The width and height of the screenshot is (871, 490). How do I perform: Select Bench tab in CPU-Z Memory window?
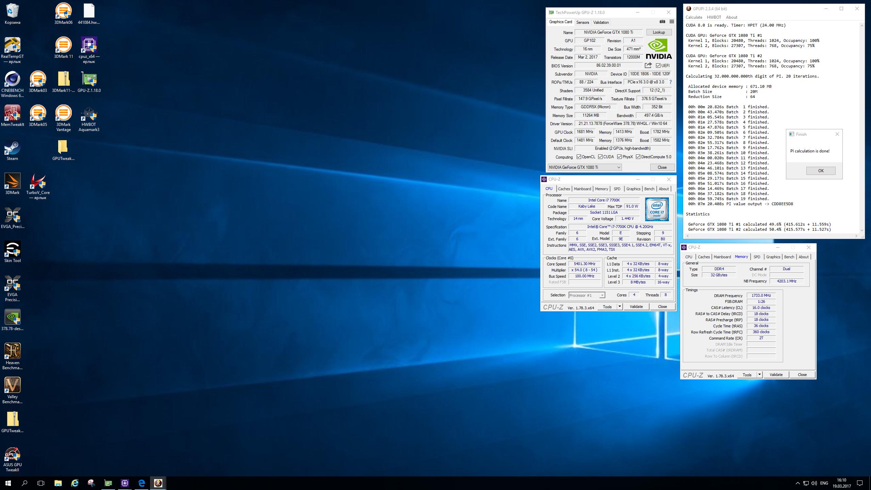[789, 257]
